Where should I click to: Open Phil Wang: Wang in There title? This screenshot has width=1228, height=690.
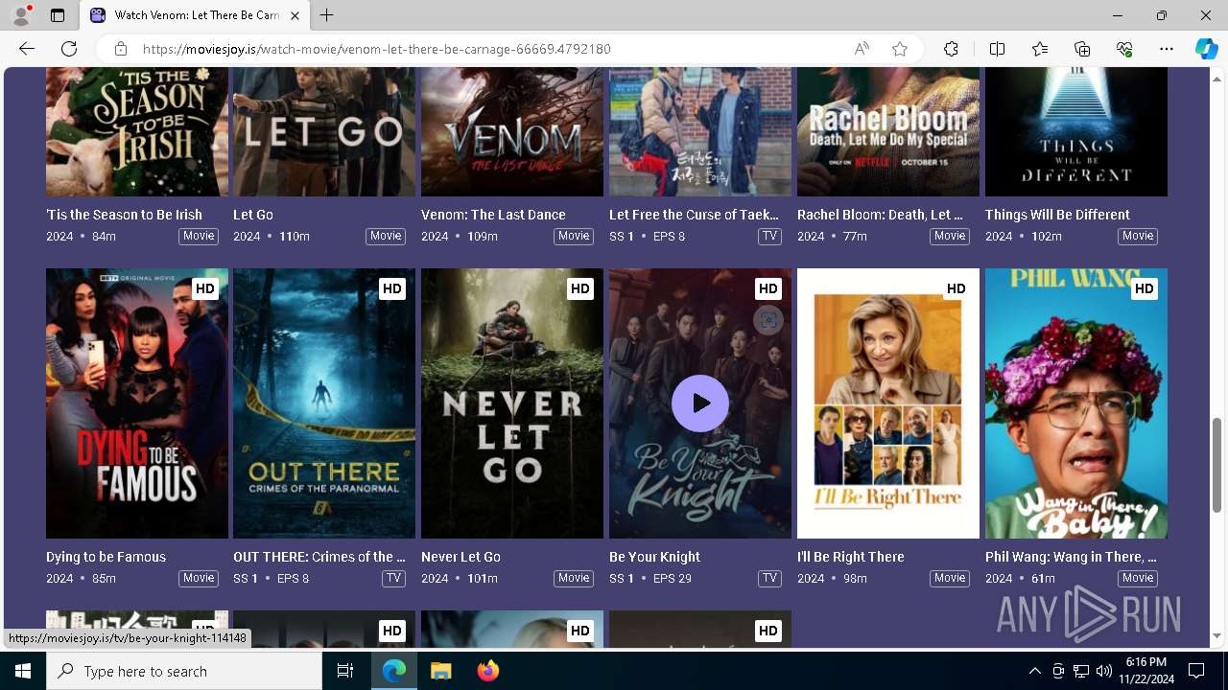(x=1071, y=557)
